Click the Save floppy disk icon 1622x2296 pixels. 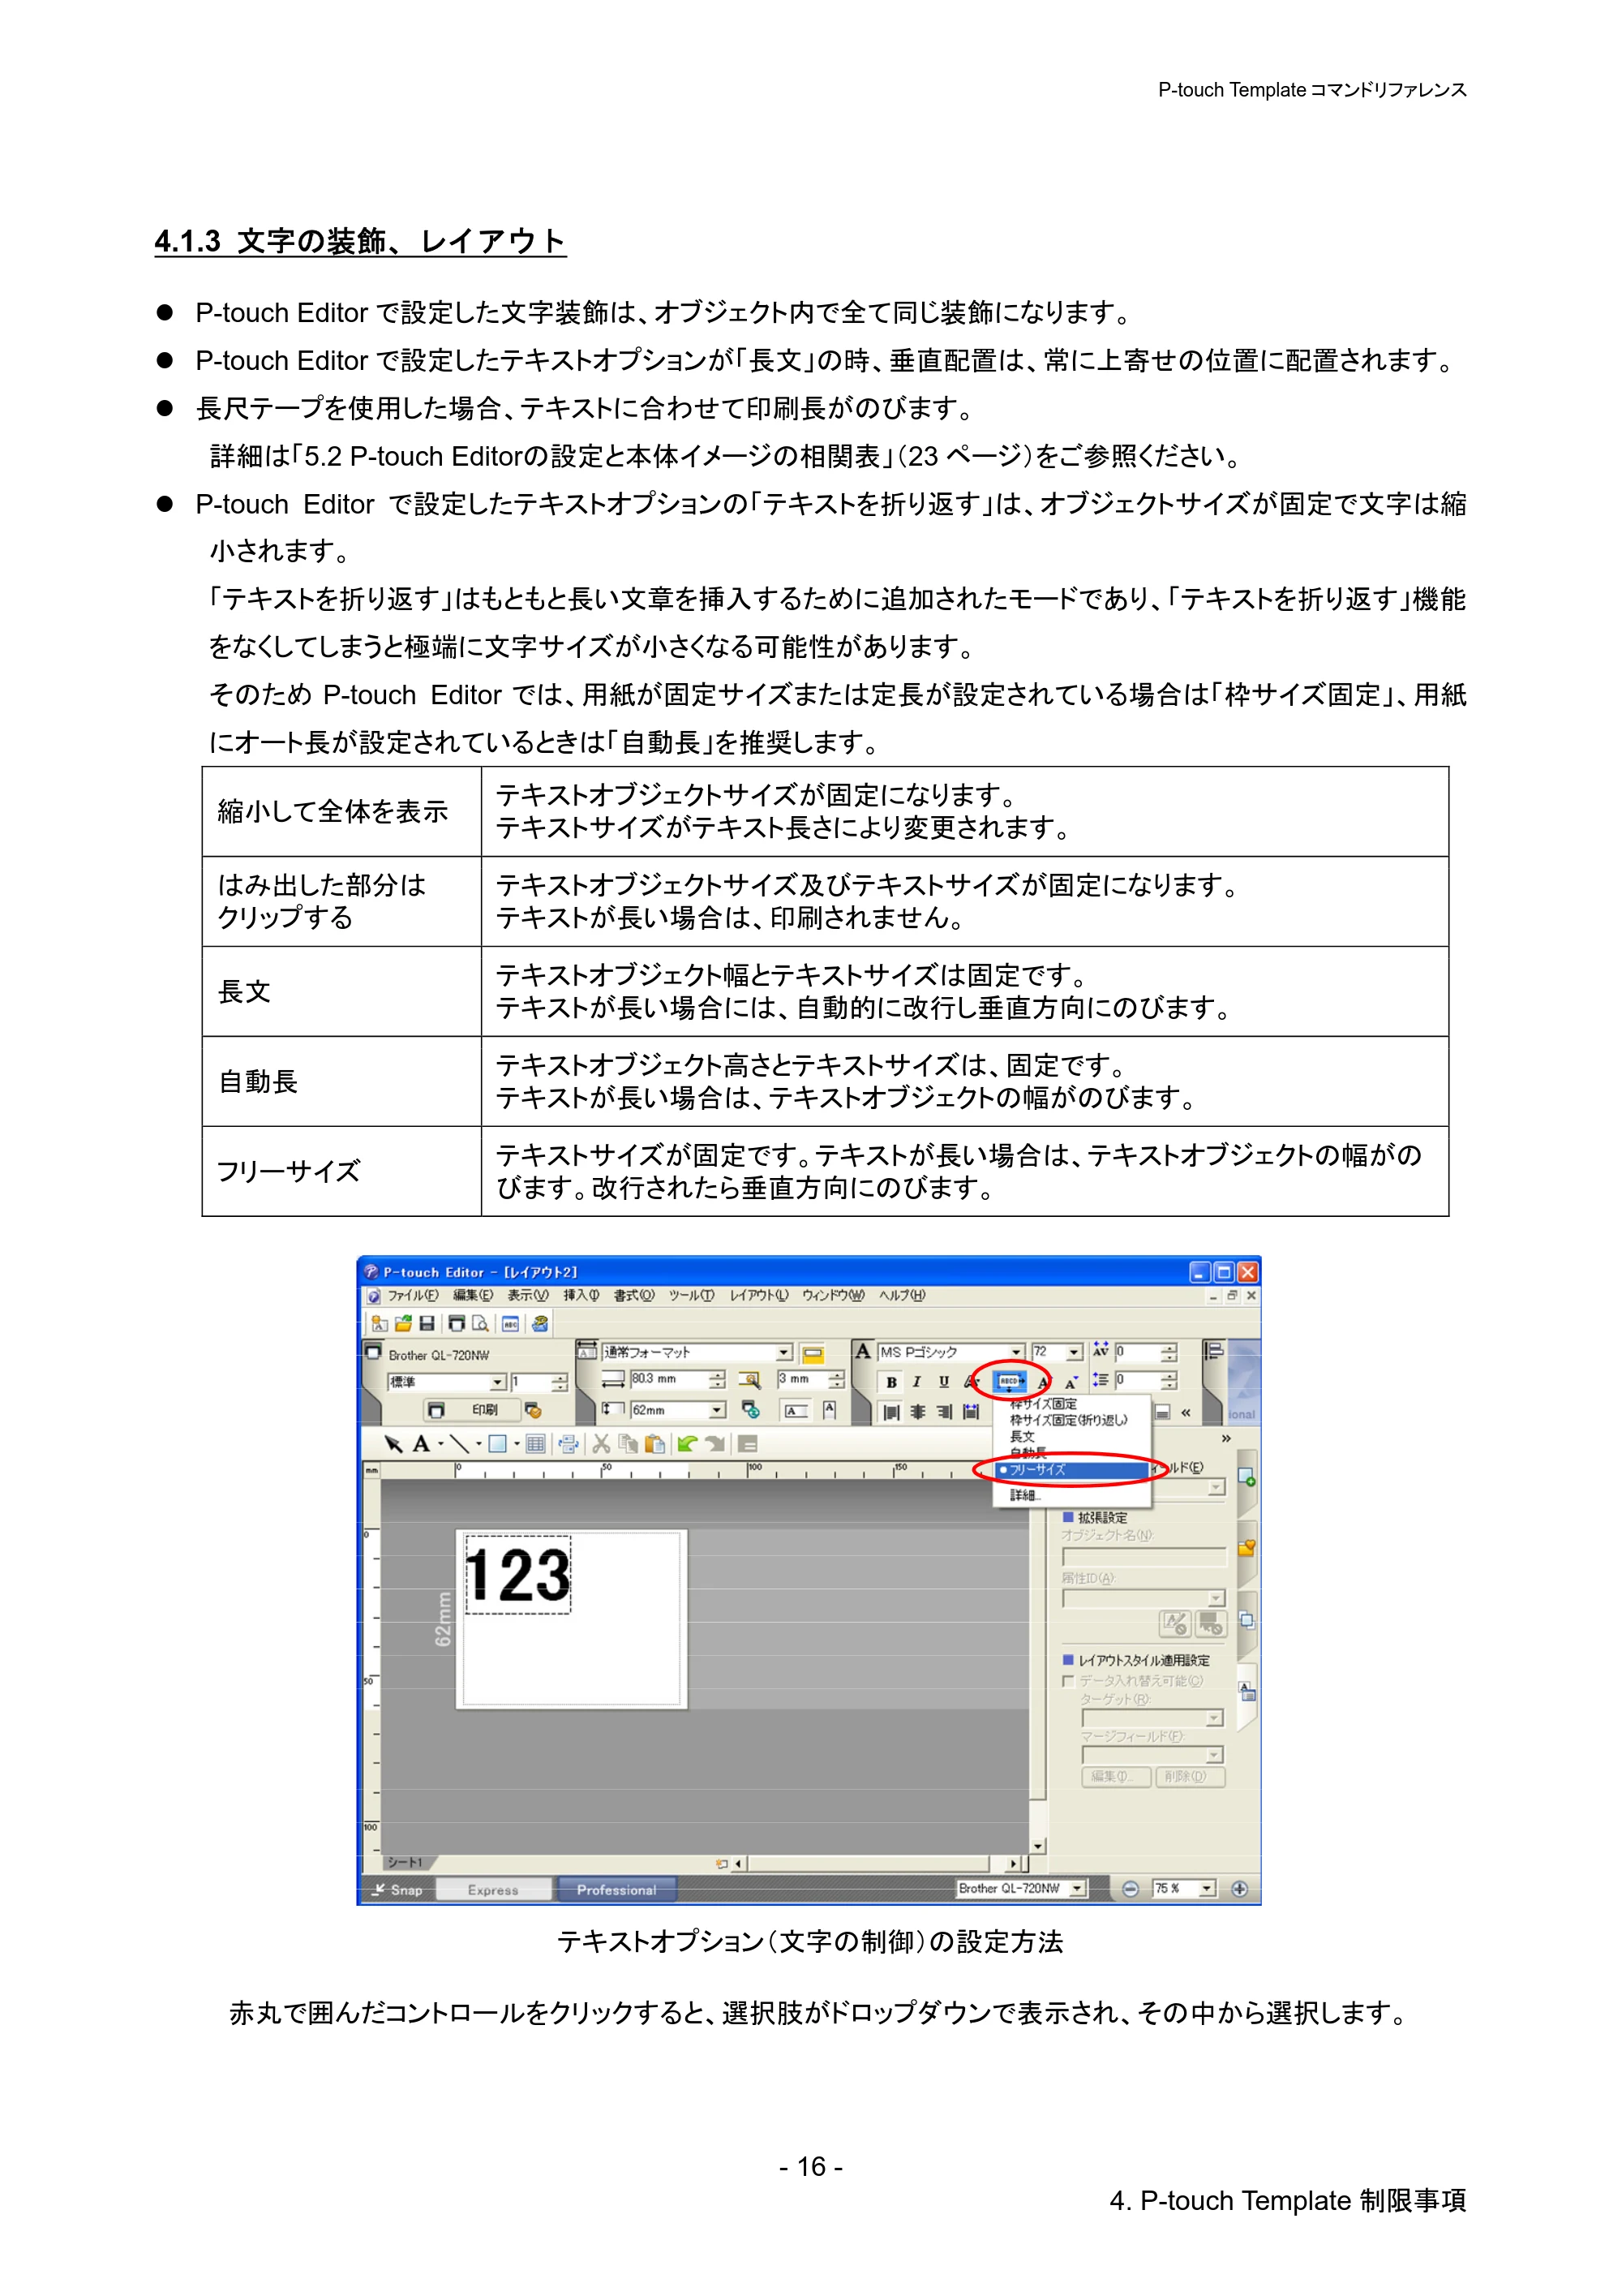[427, 1323]
